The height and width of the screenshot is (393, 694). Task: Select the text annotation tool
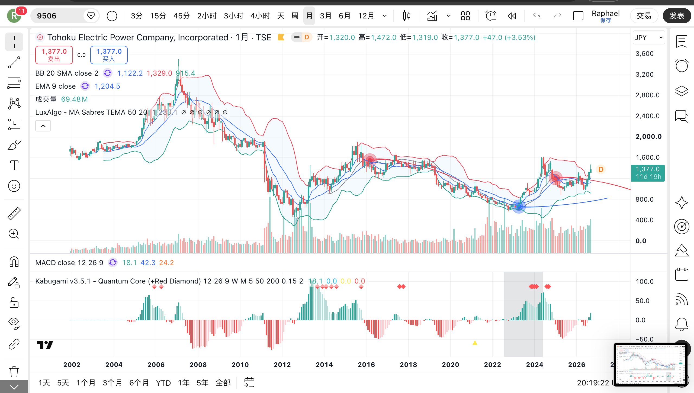click(14, 165)
